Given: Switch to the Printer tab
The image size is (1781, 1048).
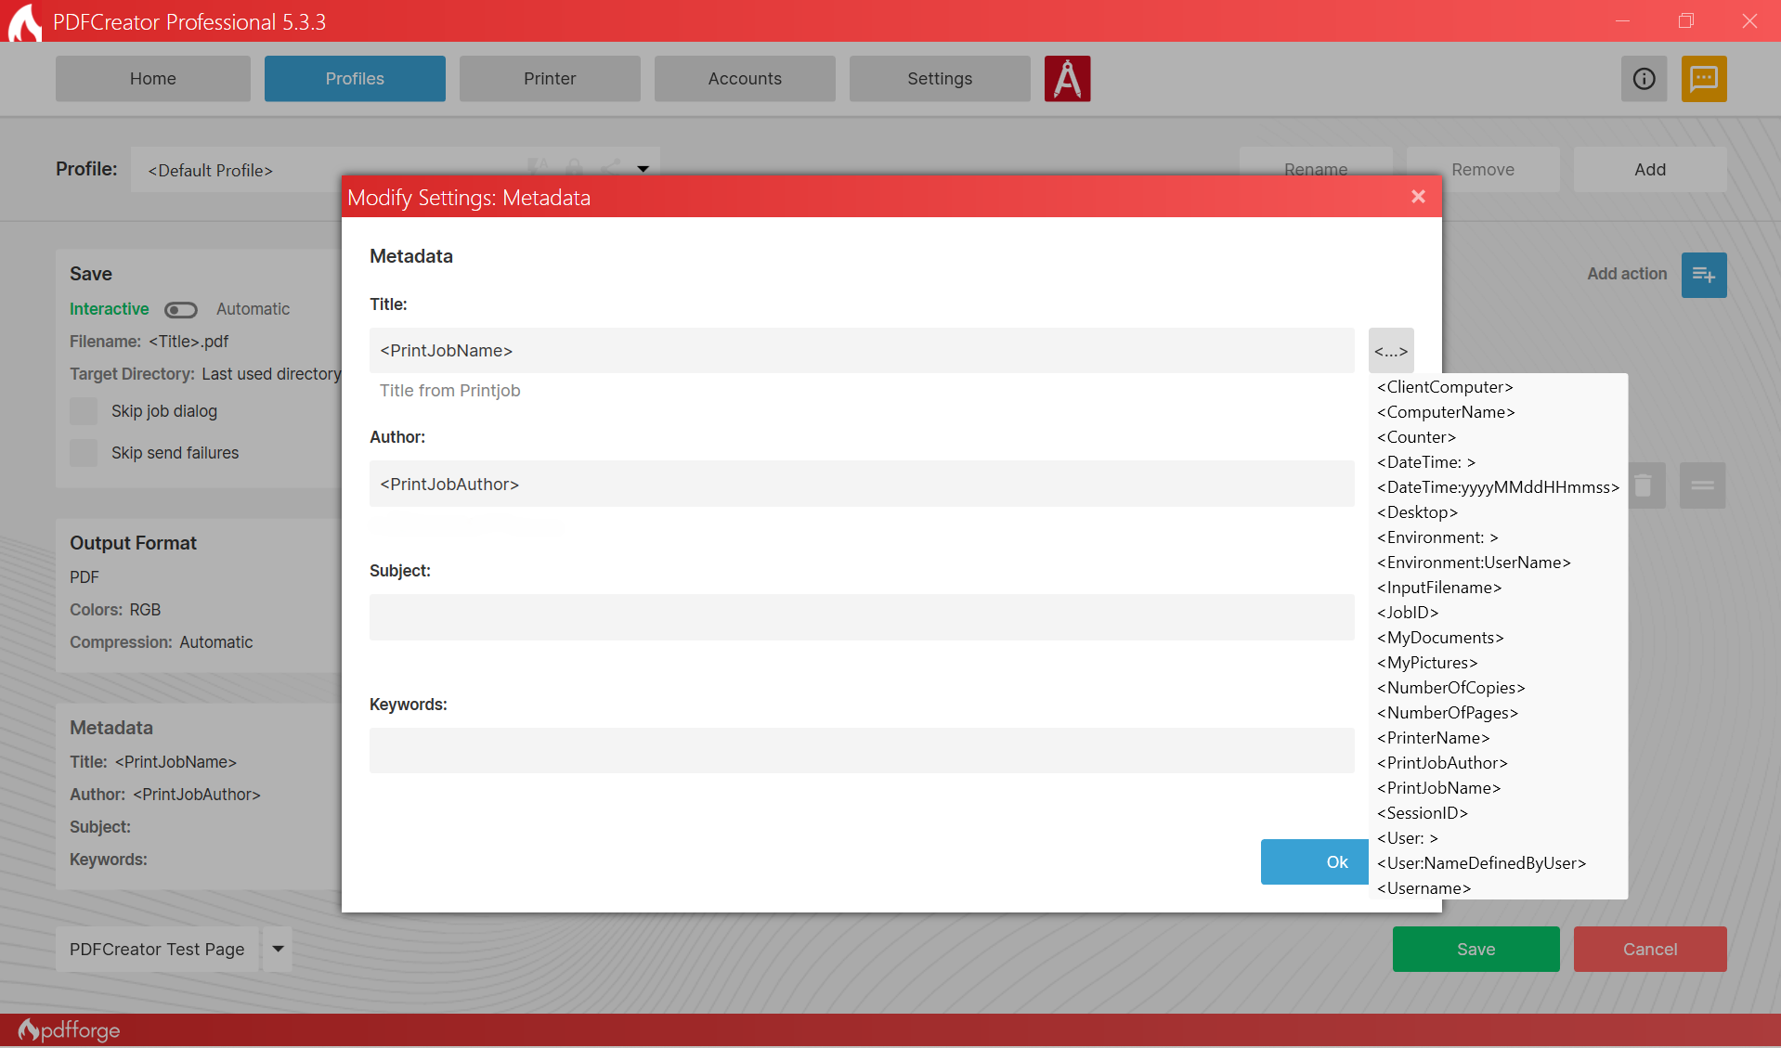Looking at the screenshot, I should (550, 79).
